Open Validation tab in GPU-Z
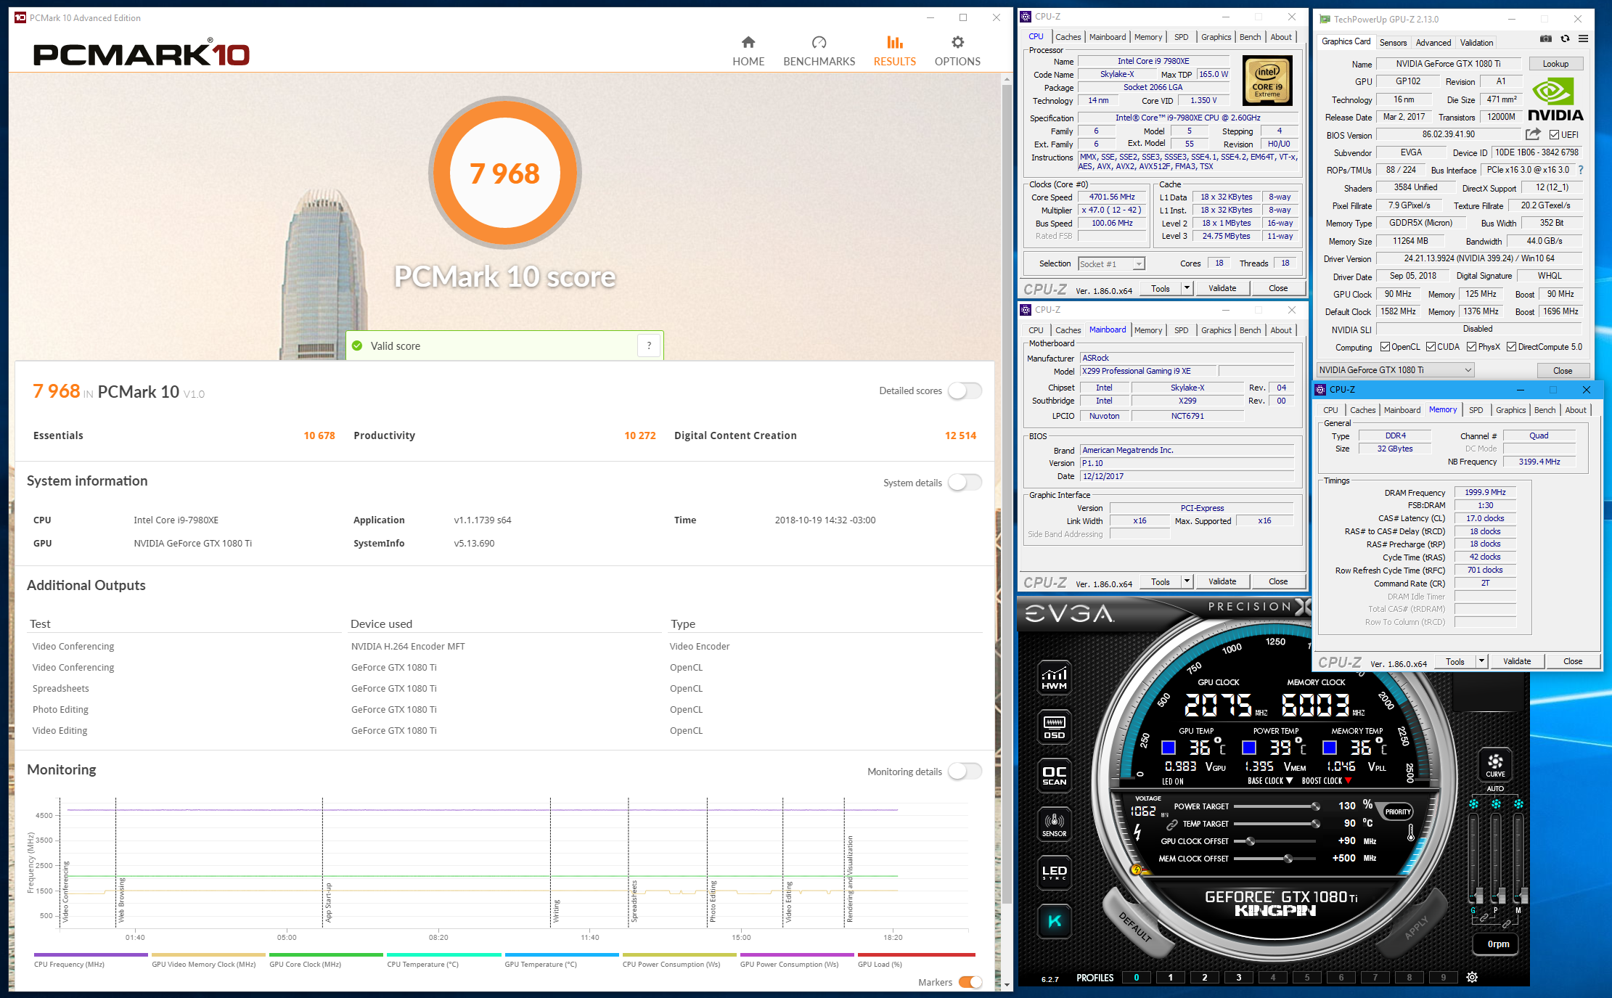This screenshot has width=1612, height=998. [x=1476, y=43]
